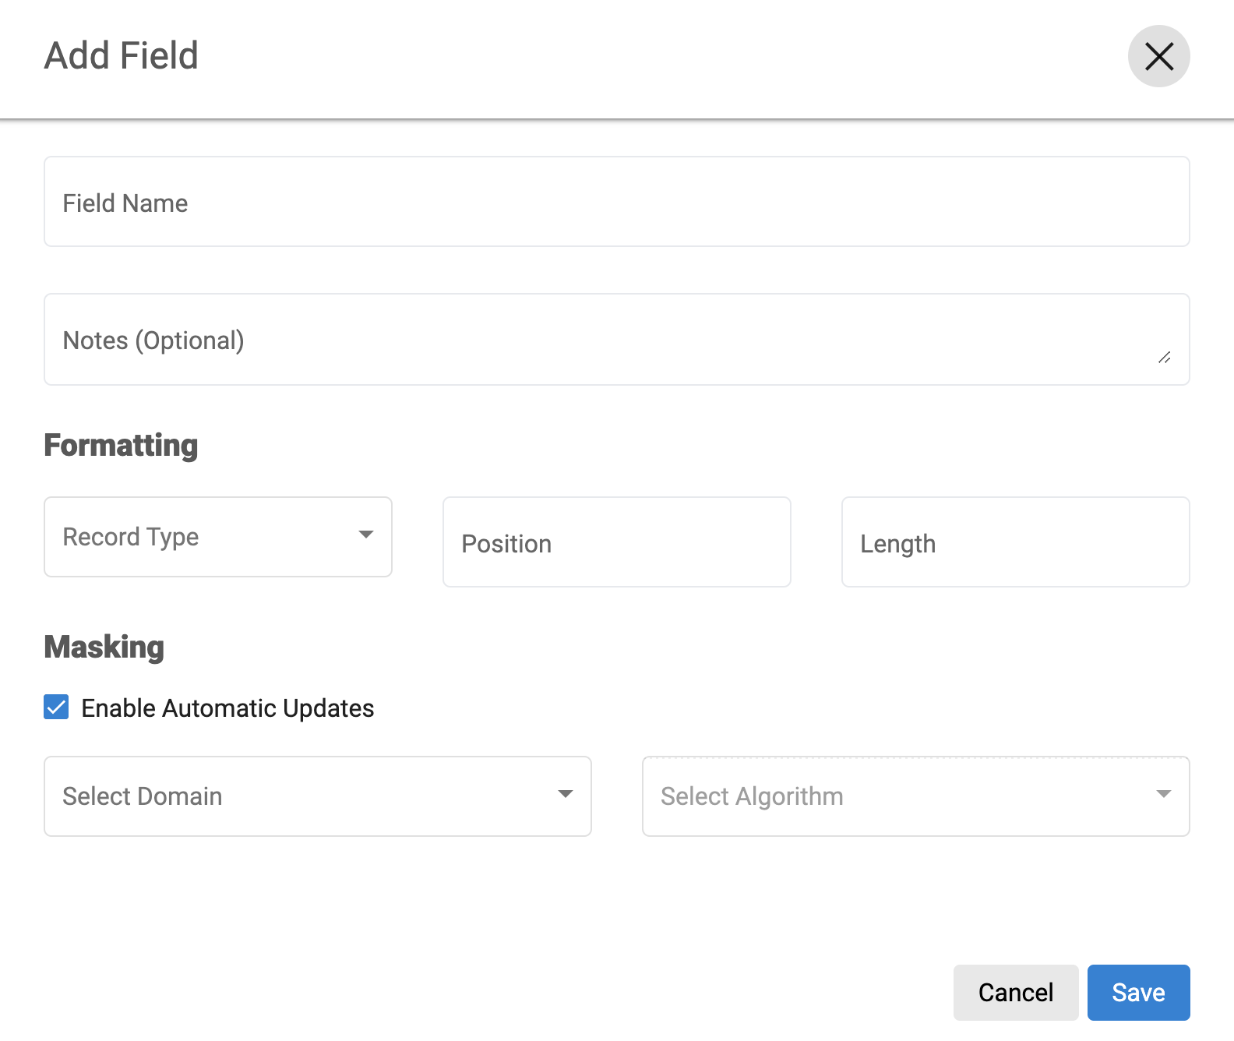
Task: Click the blue Save button
Action: point(1138,992)
